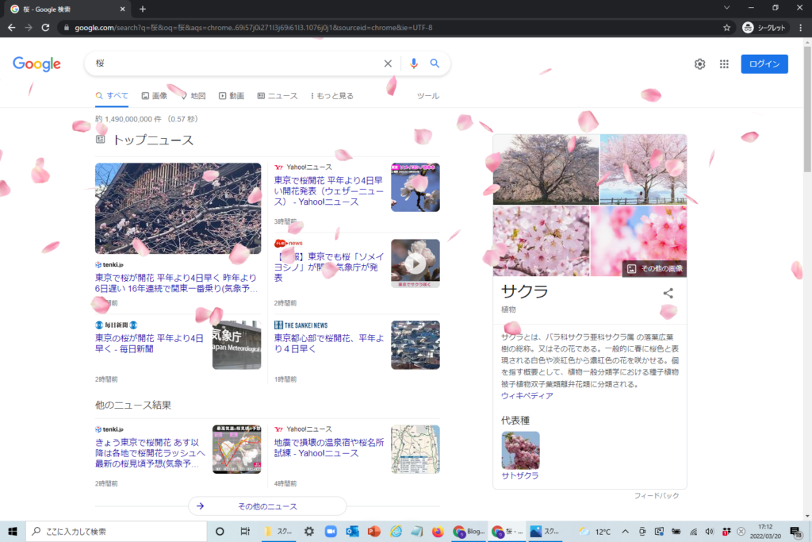Image resolution: width=812 pixels, height=542 pixels.
Task: Open the ウィキペディア link
Action: pos(527,395)
